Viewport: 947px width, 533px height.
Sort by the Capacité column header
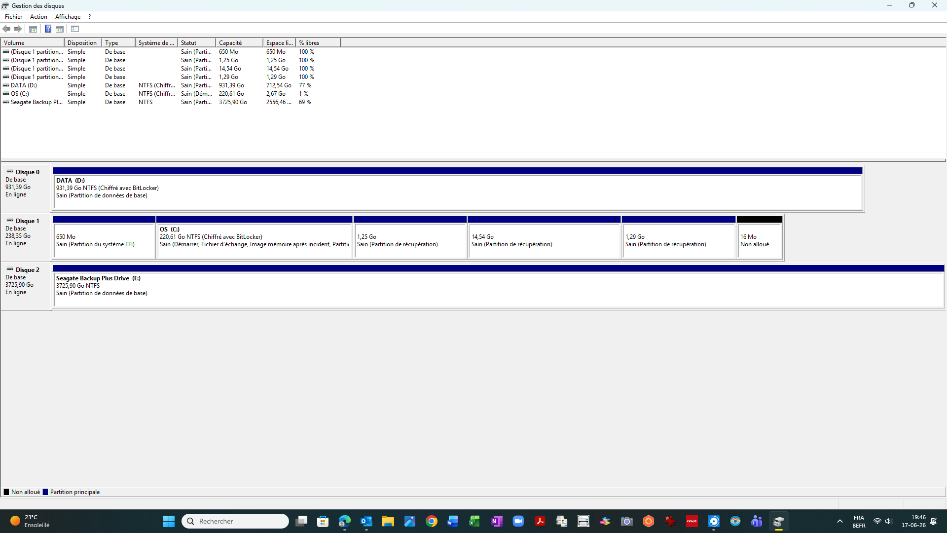tap(239, 43)
